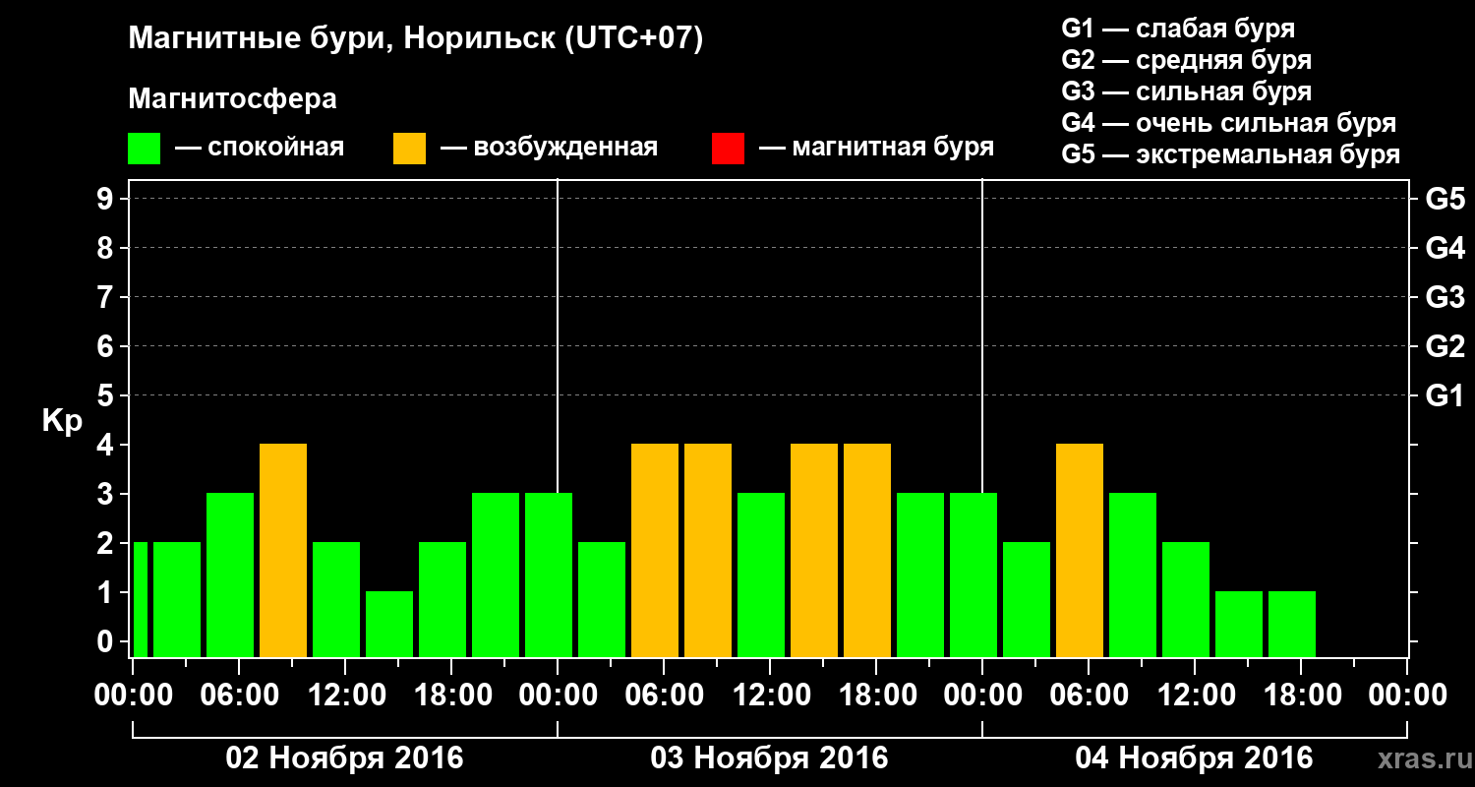1475x787 pixels.
Task: Click the 'G2 — средняя буря' legend line
Action: 1186,60
